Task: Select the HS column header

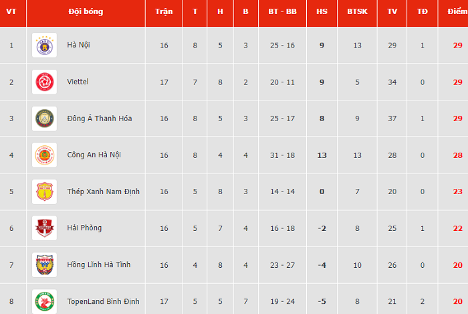Action: click(x=322, y=11)
